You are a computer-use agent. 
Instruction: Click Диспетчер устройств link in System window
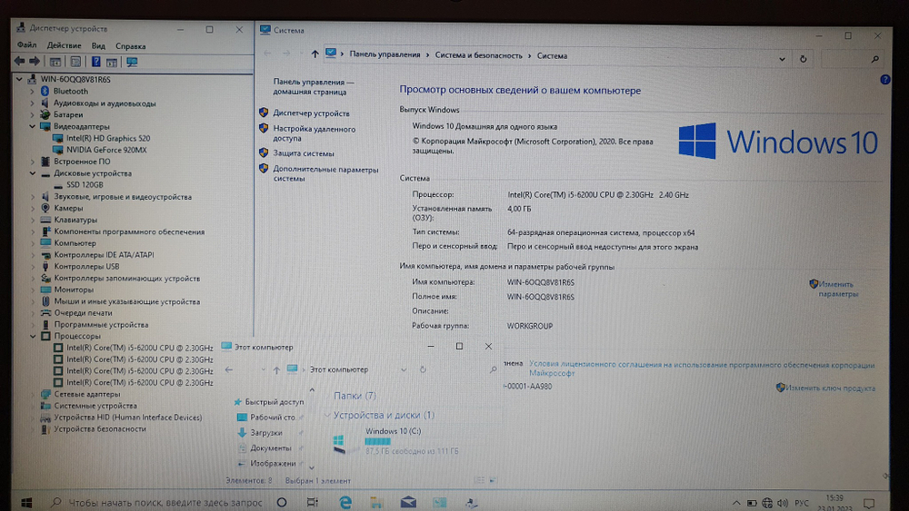click(311, 113)
